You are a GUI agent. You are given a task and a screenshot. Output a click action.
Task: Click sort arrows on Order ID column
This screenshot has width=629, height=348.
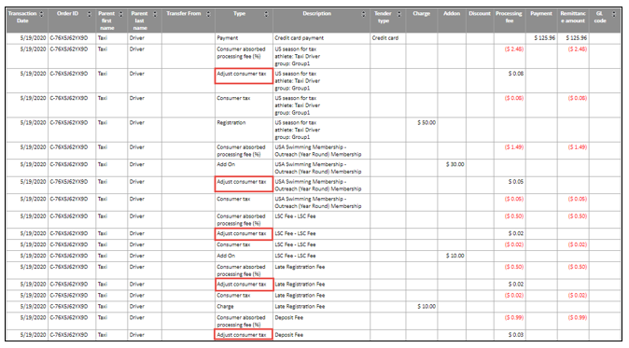pos(90,14)
